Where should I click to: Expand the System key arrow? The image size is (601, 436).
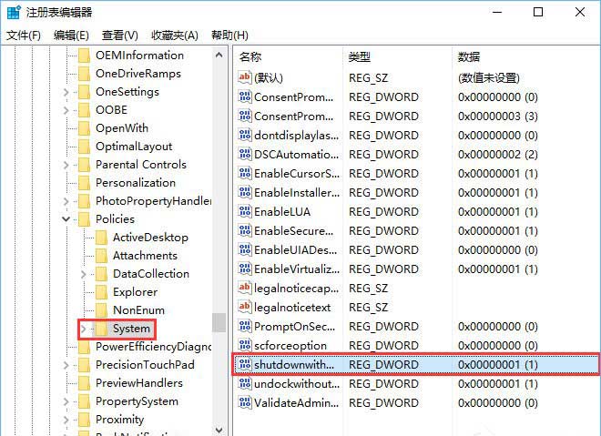83,329
